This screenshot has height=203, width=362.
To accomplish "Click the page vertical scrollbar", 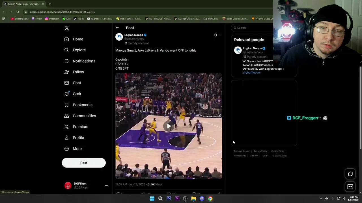I will click(360, 108).
